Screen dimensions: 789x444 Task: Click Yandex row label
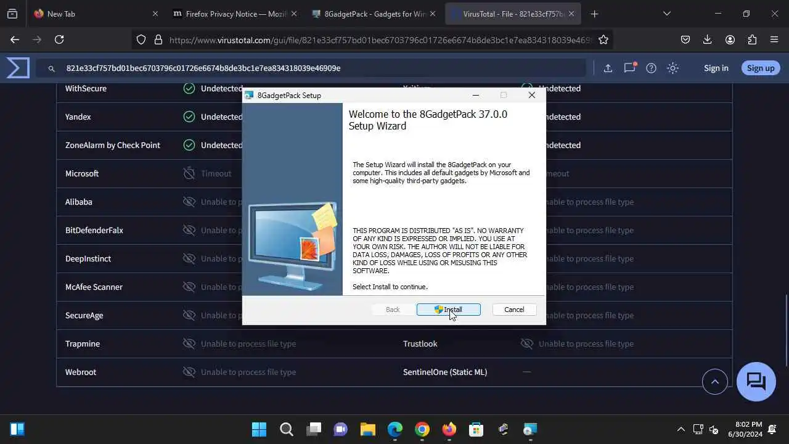(78, 117)
